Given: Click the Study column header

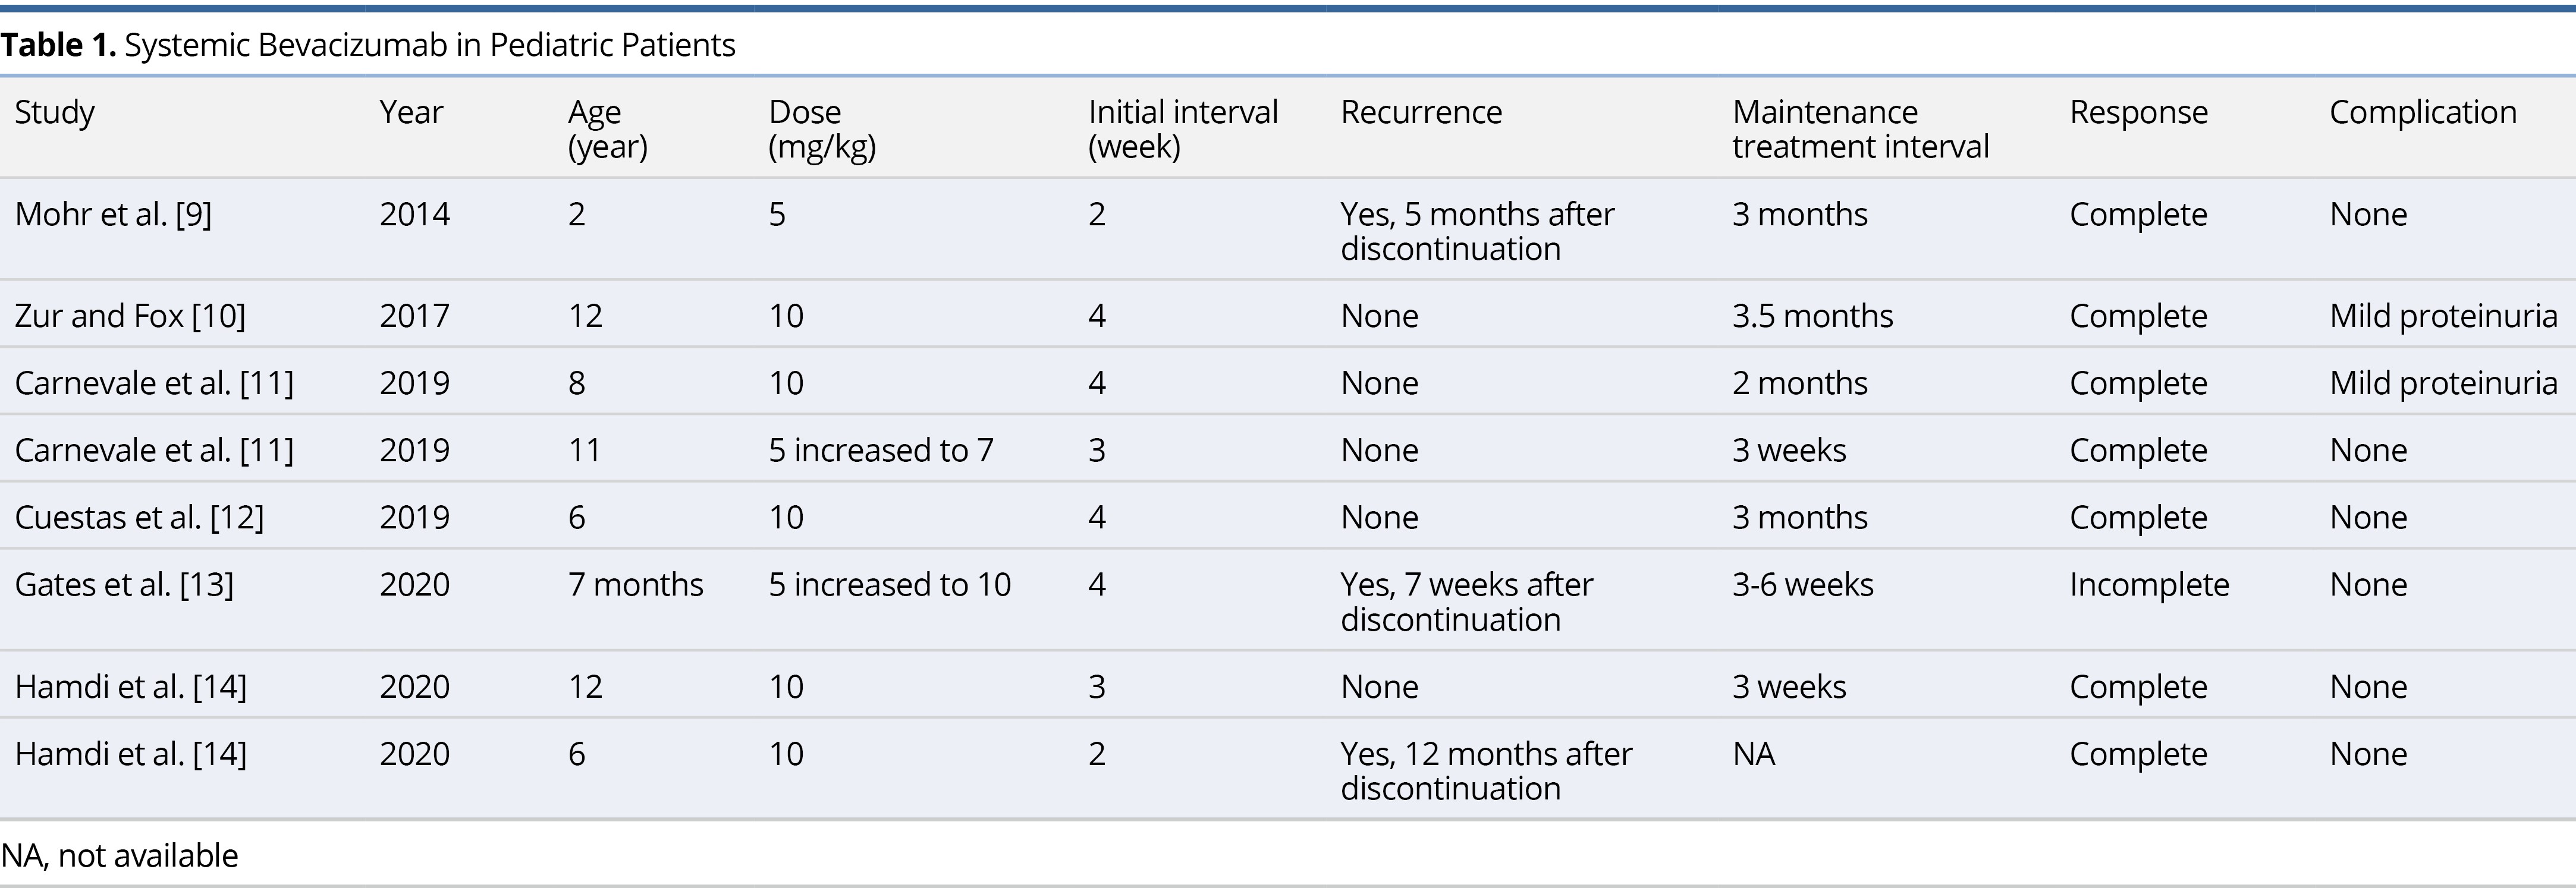Looking at the screenshot, I should 55,113.
